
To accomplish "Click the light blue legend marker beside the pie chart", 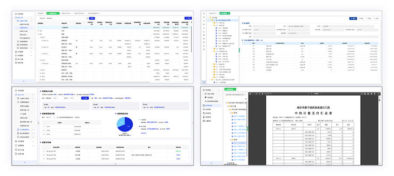I will [x=140, y=120].
